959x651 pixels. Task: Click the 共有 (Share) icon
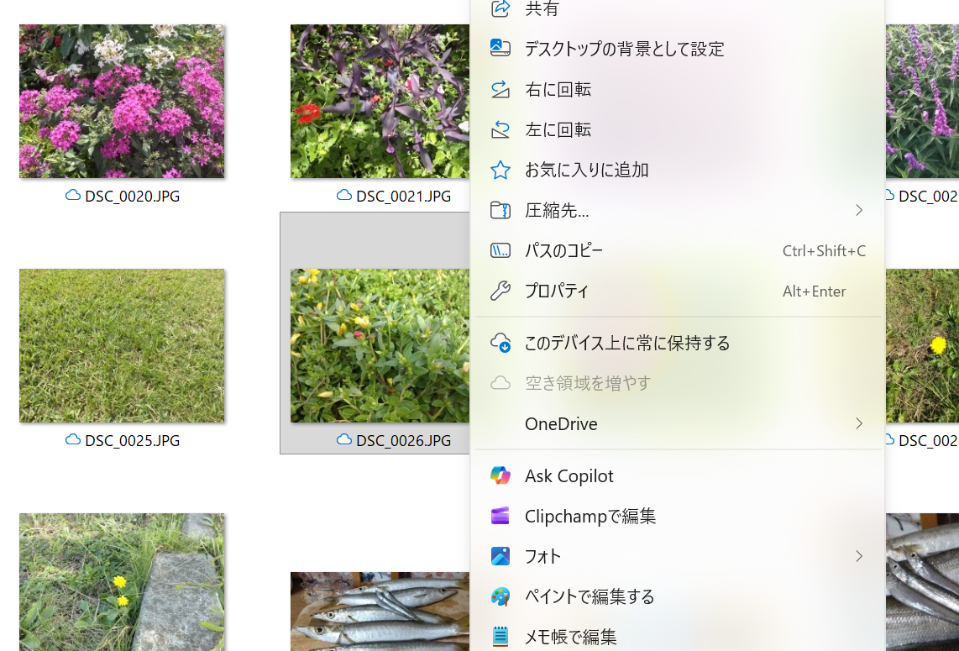(x=500, y=8)
